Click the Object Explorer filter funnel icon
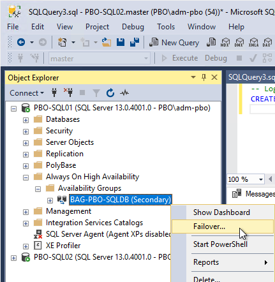The height and width of the screenshot is (282, 275). pos(96,93)
